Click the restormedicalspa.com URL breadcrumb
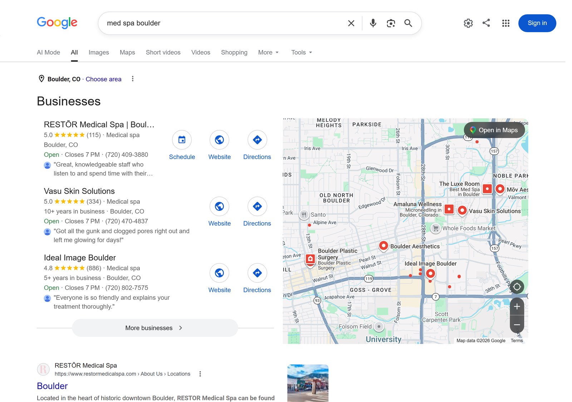 [122, 374]
